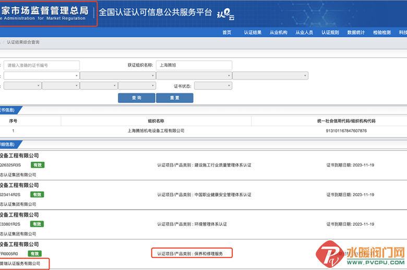Expand the second dropdown in second filter row
This screenshot has height=270, width=407.
pos(117,75)
